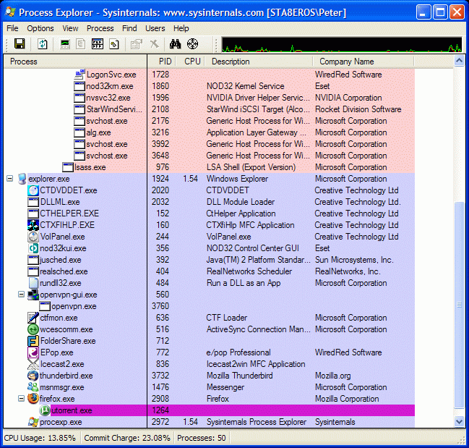Sort by the PID column header

tap(162, 62)
